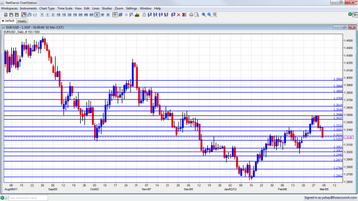Viewport: 358px width, 201px height.
Task: Toggle the chart grid (# icon)
Action: [x=121, y=15]
